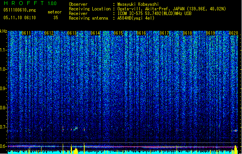The image size is (242, 154).
Task: Click the 0612 time marker
Action: tap(49, 33)
